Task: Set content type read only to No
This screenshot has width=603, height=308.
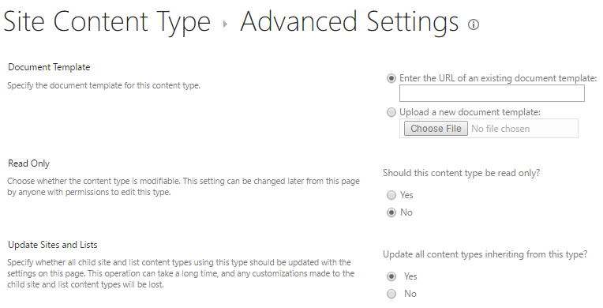Action: click(391, 212)
